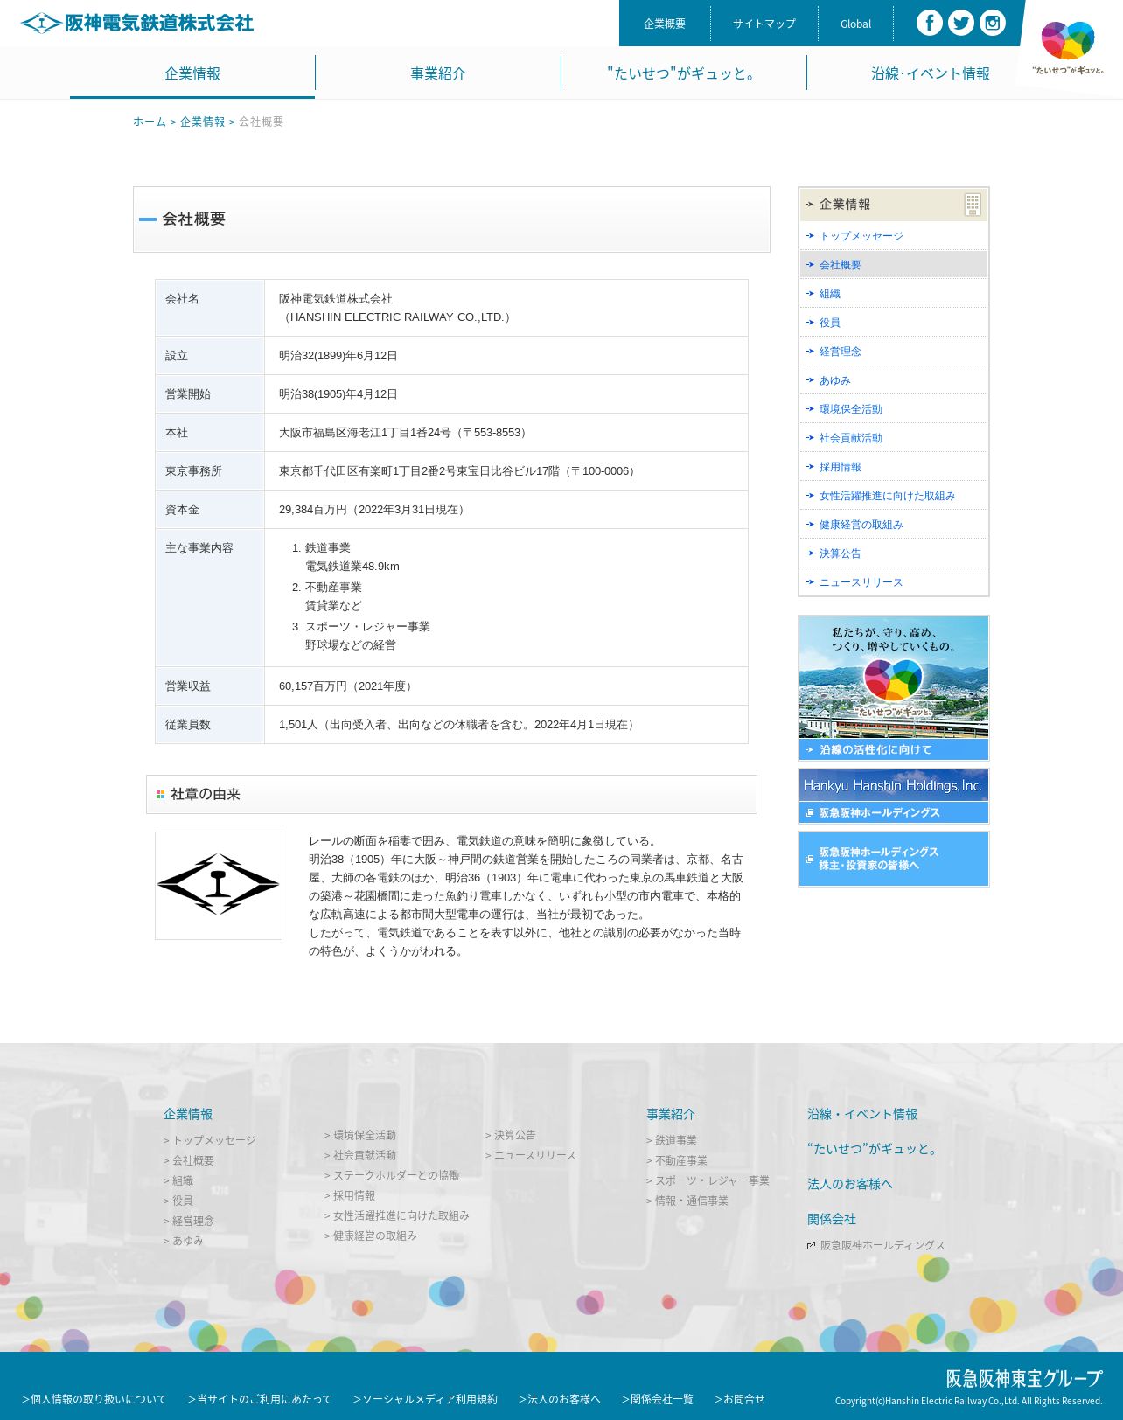Click footer heading 関係会社
This screenshot has width=1123, height=1420.
832,1219
